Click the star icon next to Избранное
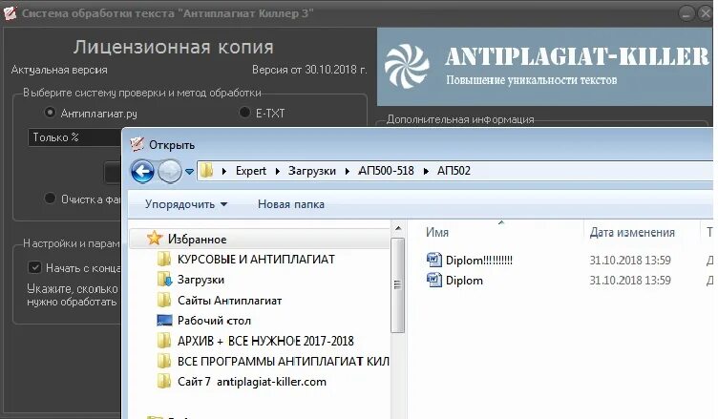This screenshot has height=419, width=718. coord(155,238)
